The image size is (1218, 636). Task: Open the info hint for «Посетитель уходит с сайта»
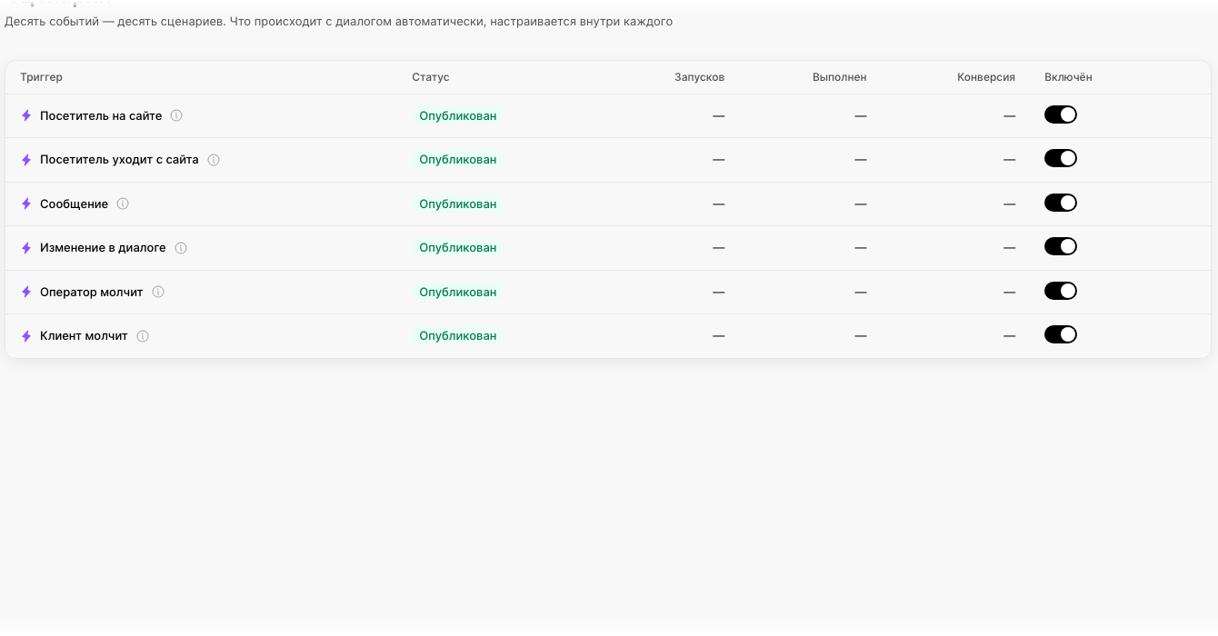point(214,160)
